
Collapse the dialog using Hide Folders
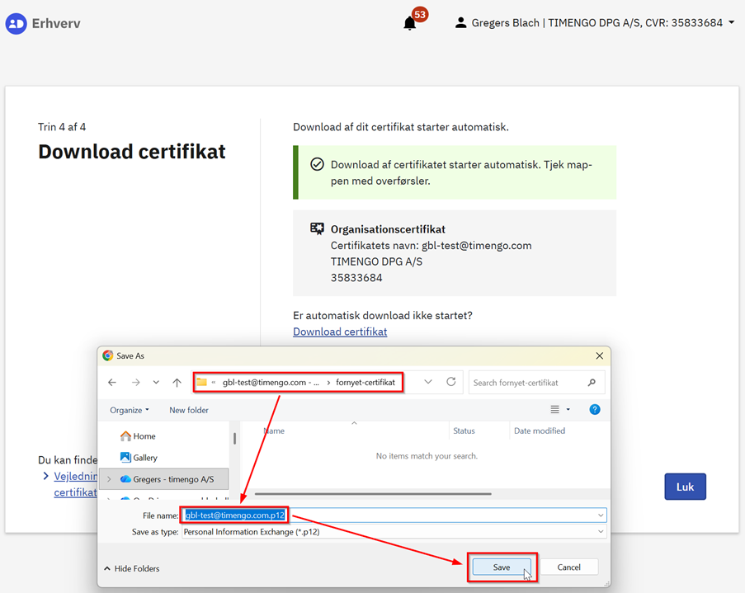pos(132,568)
